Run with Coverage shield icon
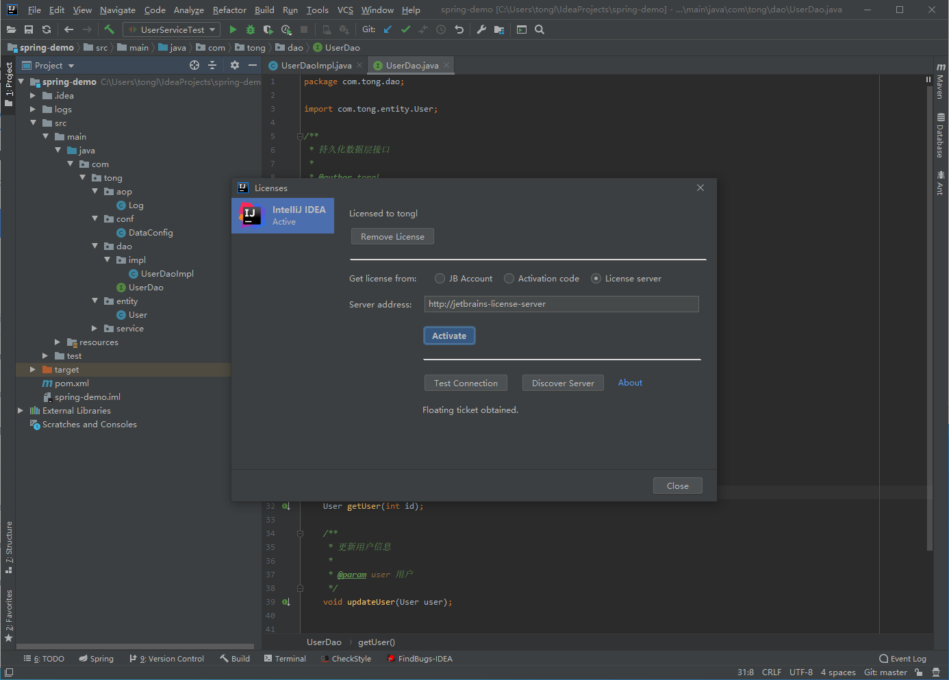The image size is (949, 680). (268, 29)
